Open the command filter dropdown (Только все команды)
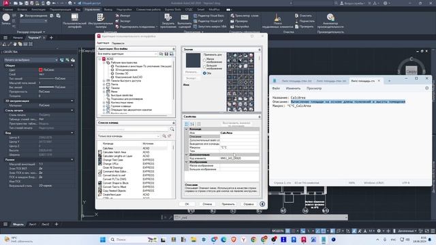The height and width of the screenshot is (245, 436). (129, 136)
